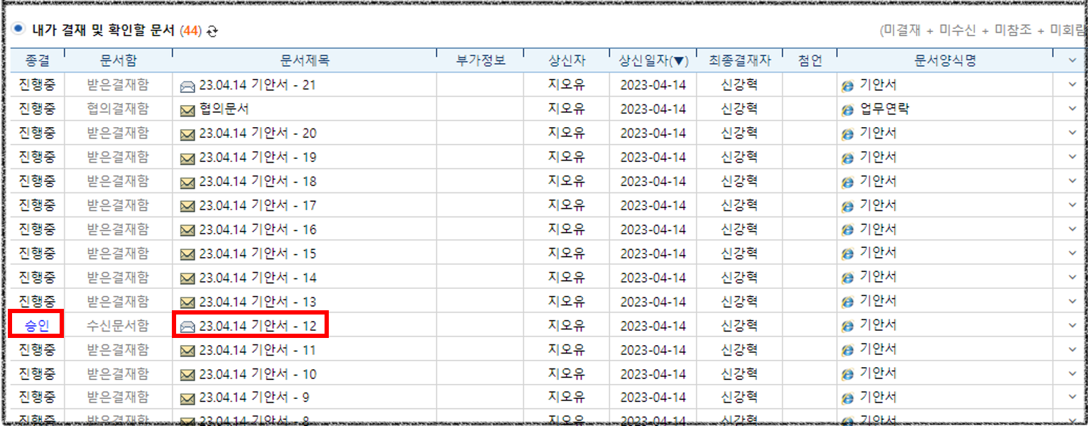Expand the chevron on 협의문서 row

(x=1072, y=109)
